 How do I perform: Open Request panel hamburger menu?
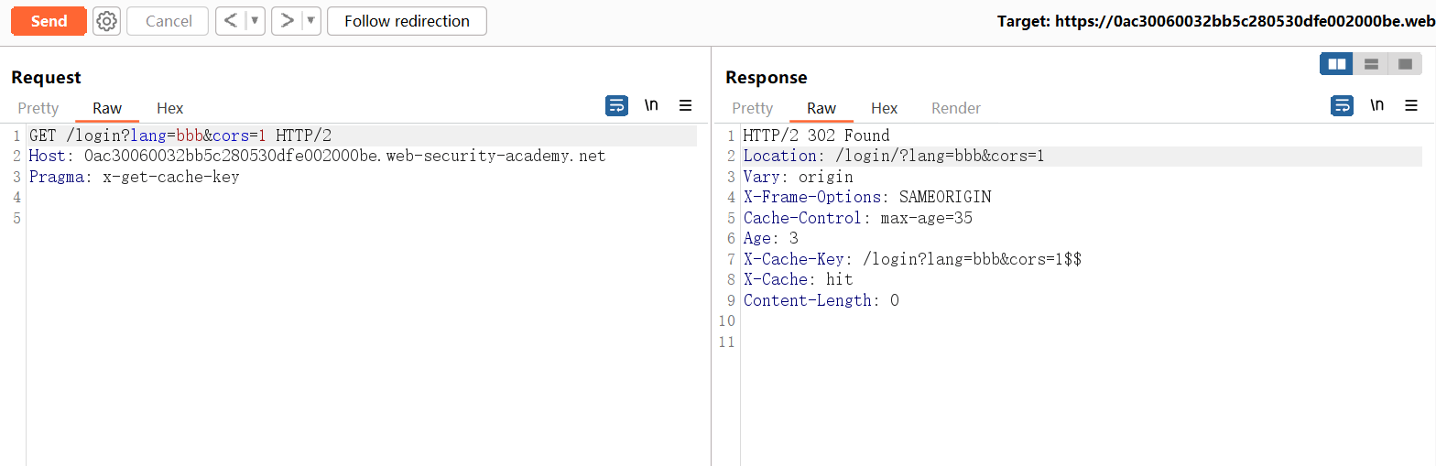[x=685, y=106]
